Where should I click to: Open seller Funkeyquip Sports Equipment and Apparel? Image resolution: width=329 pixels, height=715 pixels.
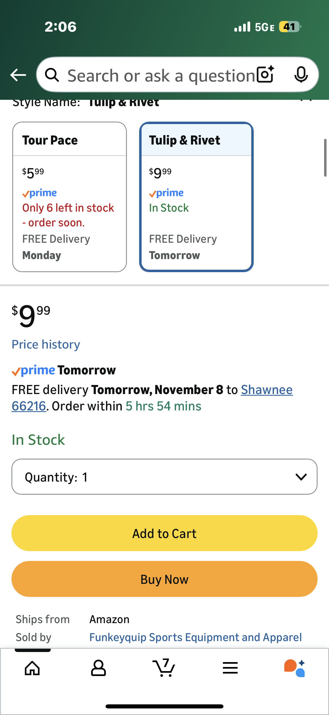click(195, 637)
